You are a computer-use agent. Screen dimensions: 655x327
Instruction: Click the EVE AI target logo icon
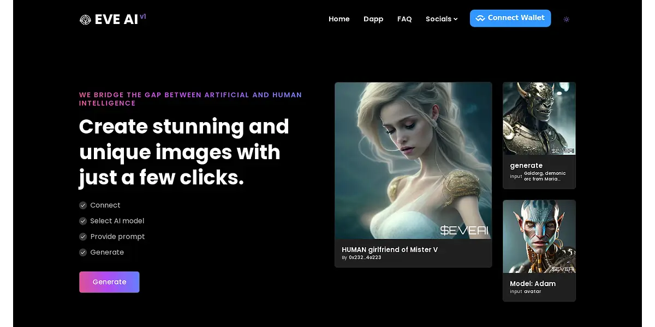pos(85,20)
